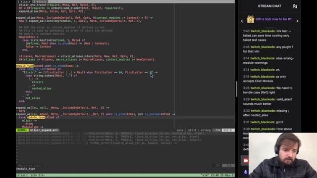Go to previous chat banner with left arrow
The image size is (317, 178).
pyautogui.click(x=242, y=21)
